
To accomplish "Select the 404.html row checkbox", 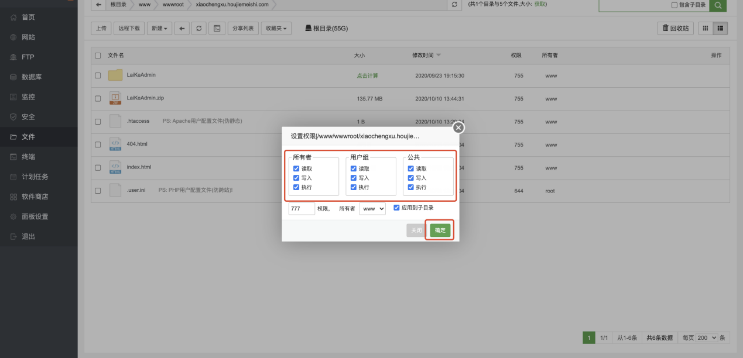I will 98,144.
